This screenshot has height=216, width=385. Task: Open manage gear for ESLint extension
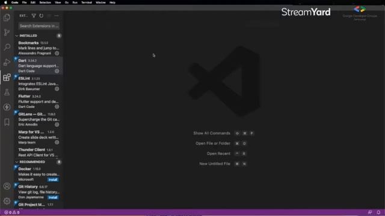(57, 89)
